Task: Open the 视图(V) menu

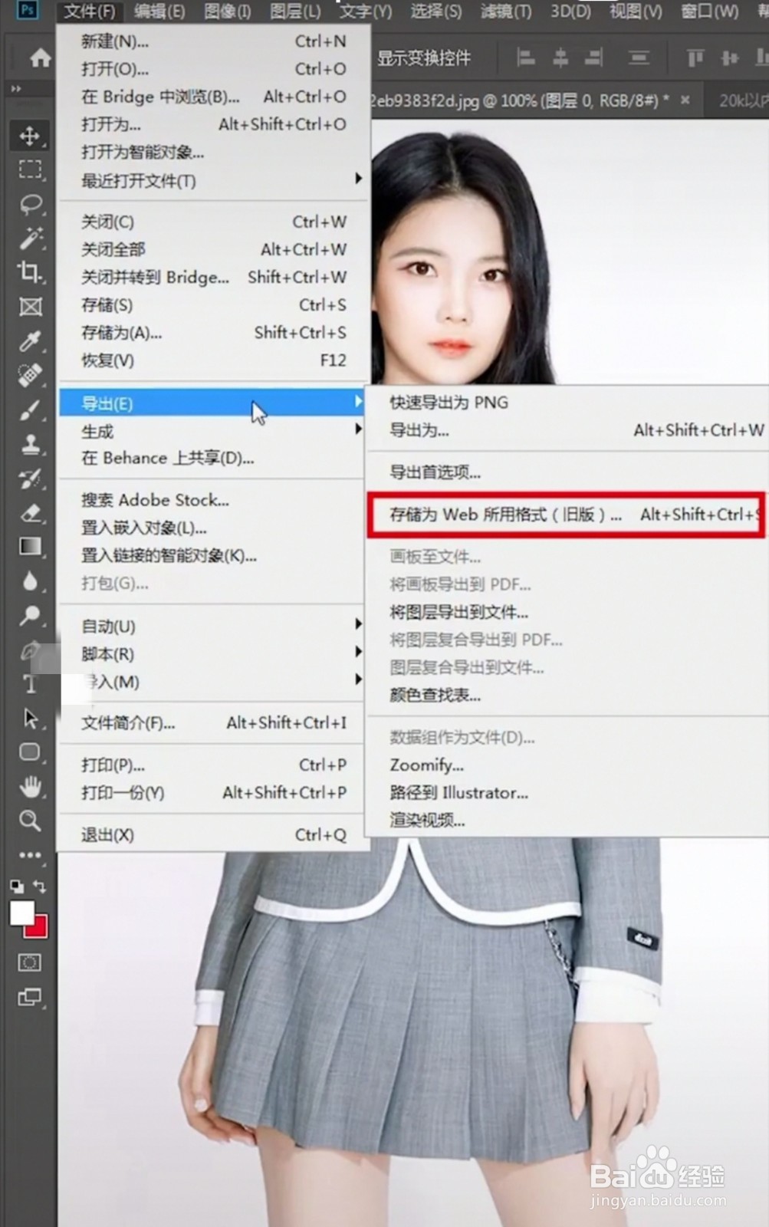Action: [636, 11]
